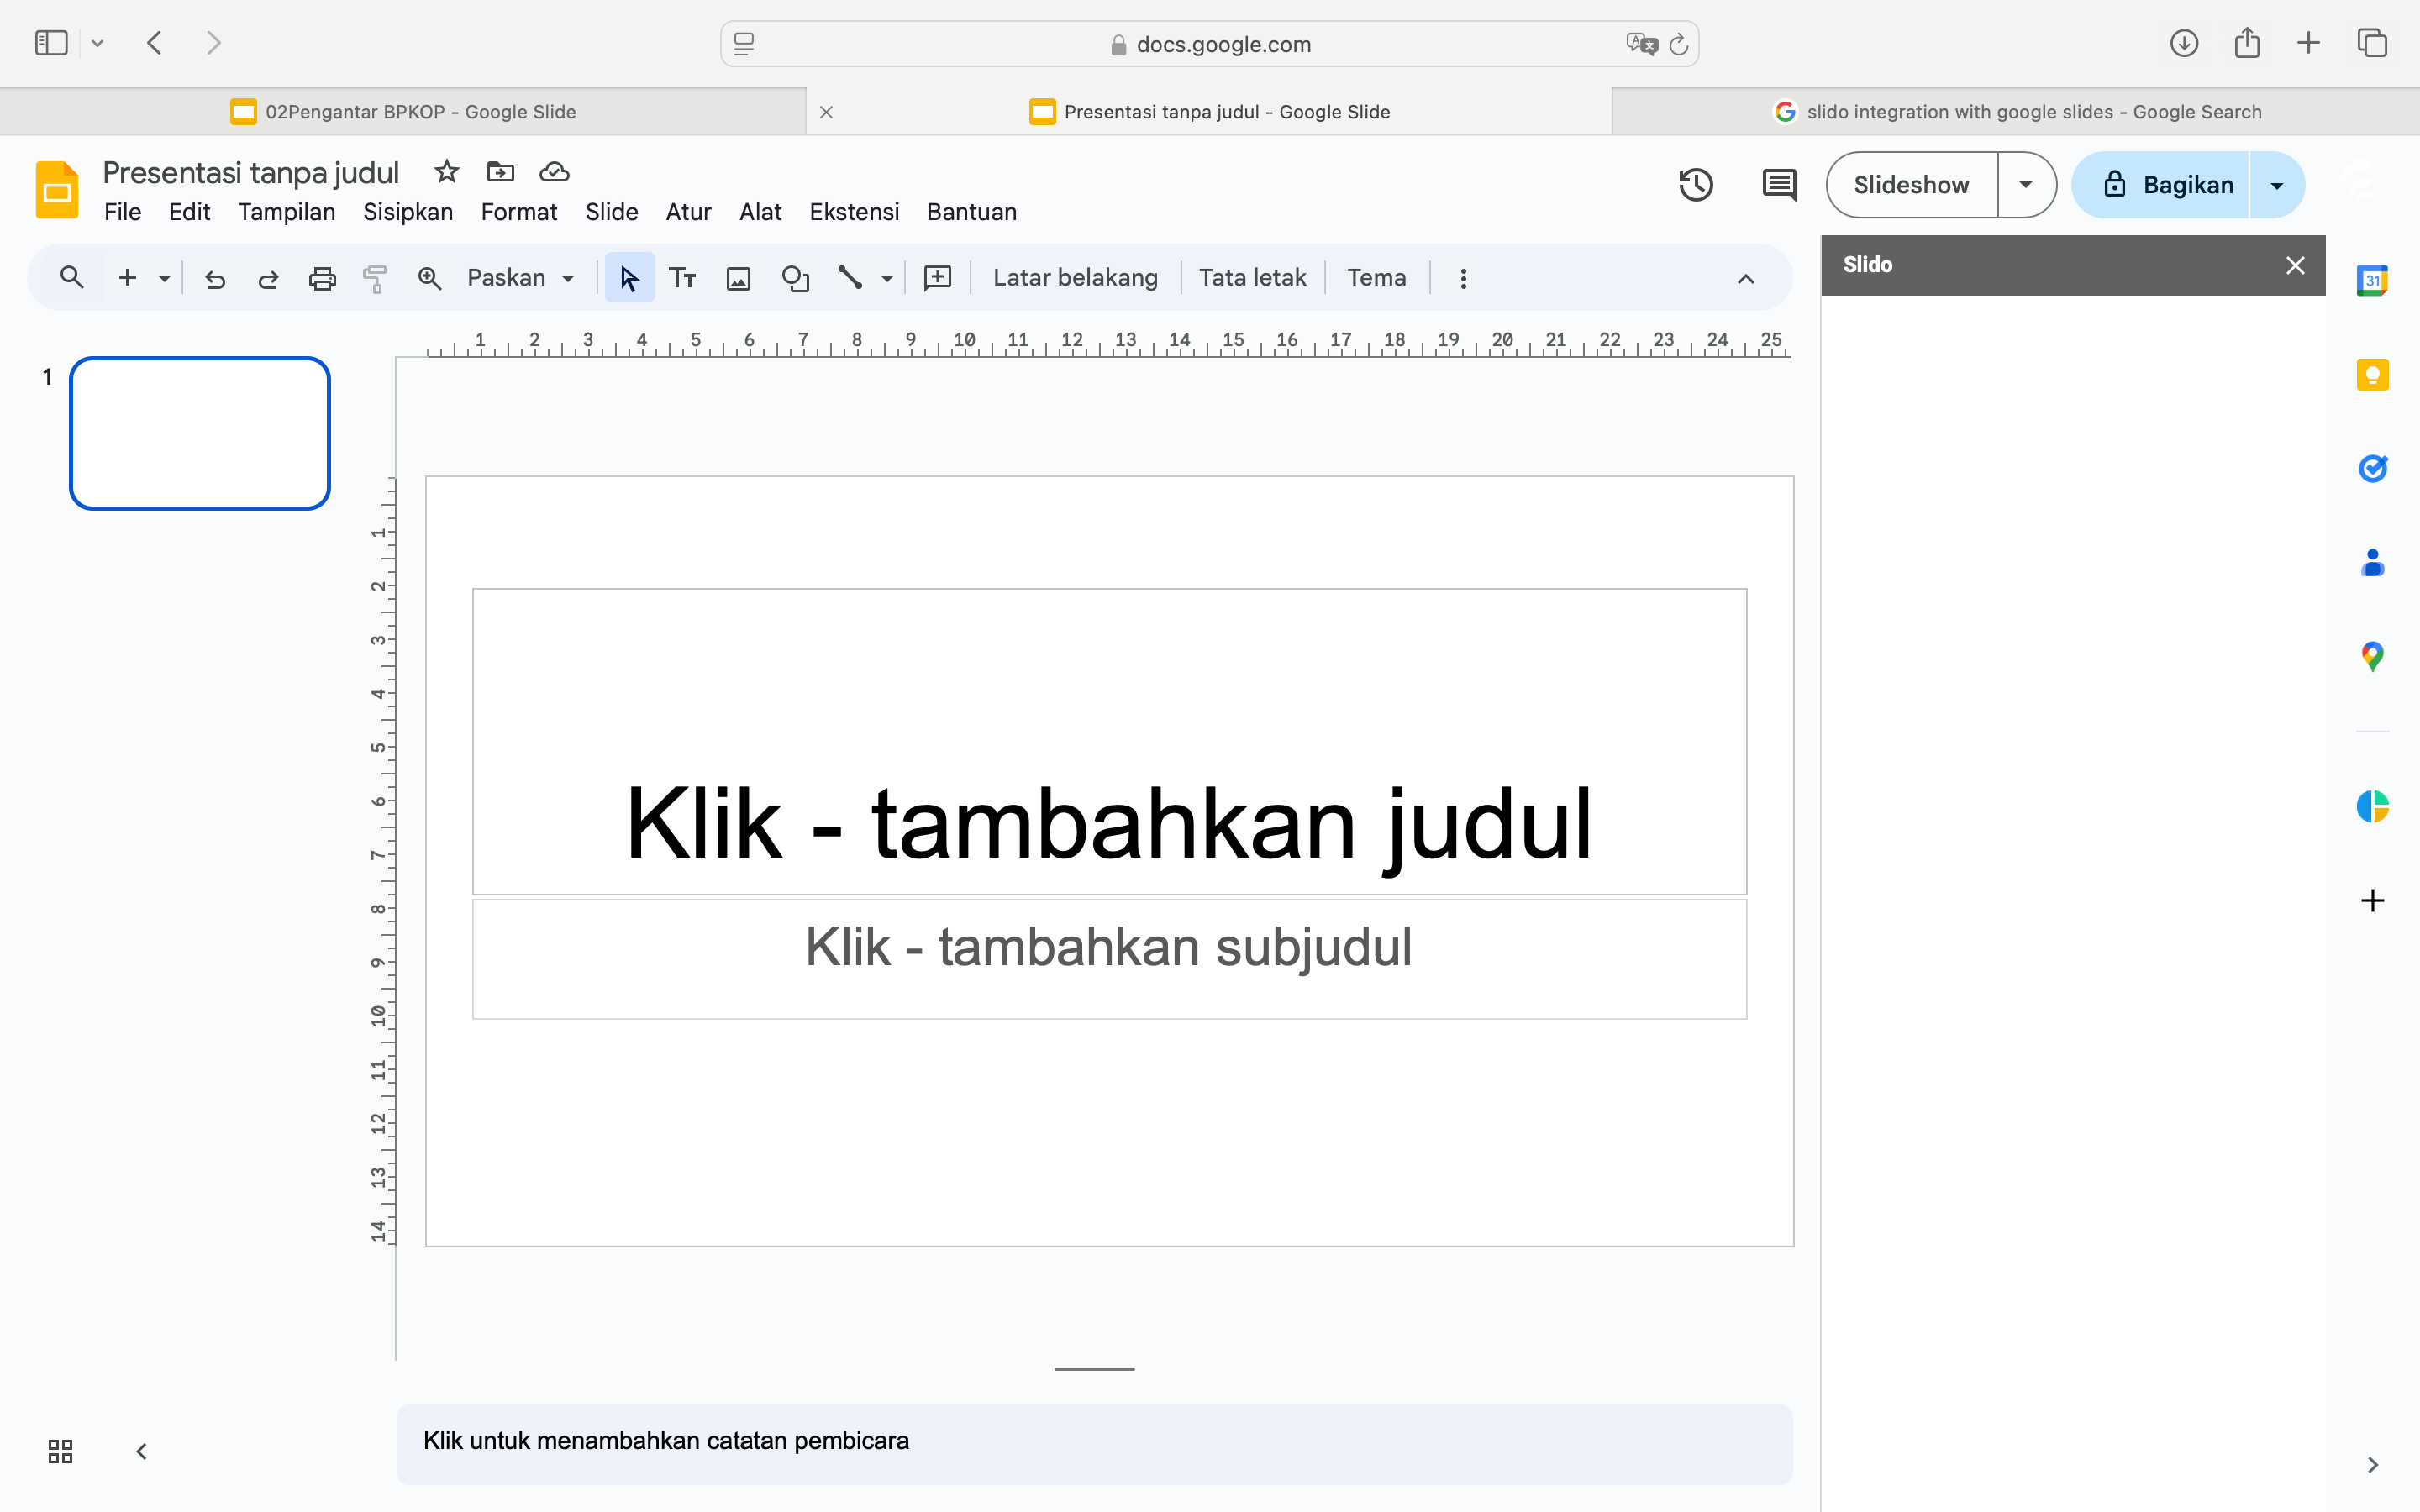
Task: Open the Edit menu
Action: (x=189, y=212)
